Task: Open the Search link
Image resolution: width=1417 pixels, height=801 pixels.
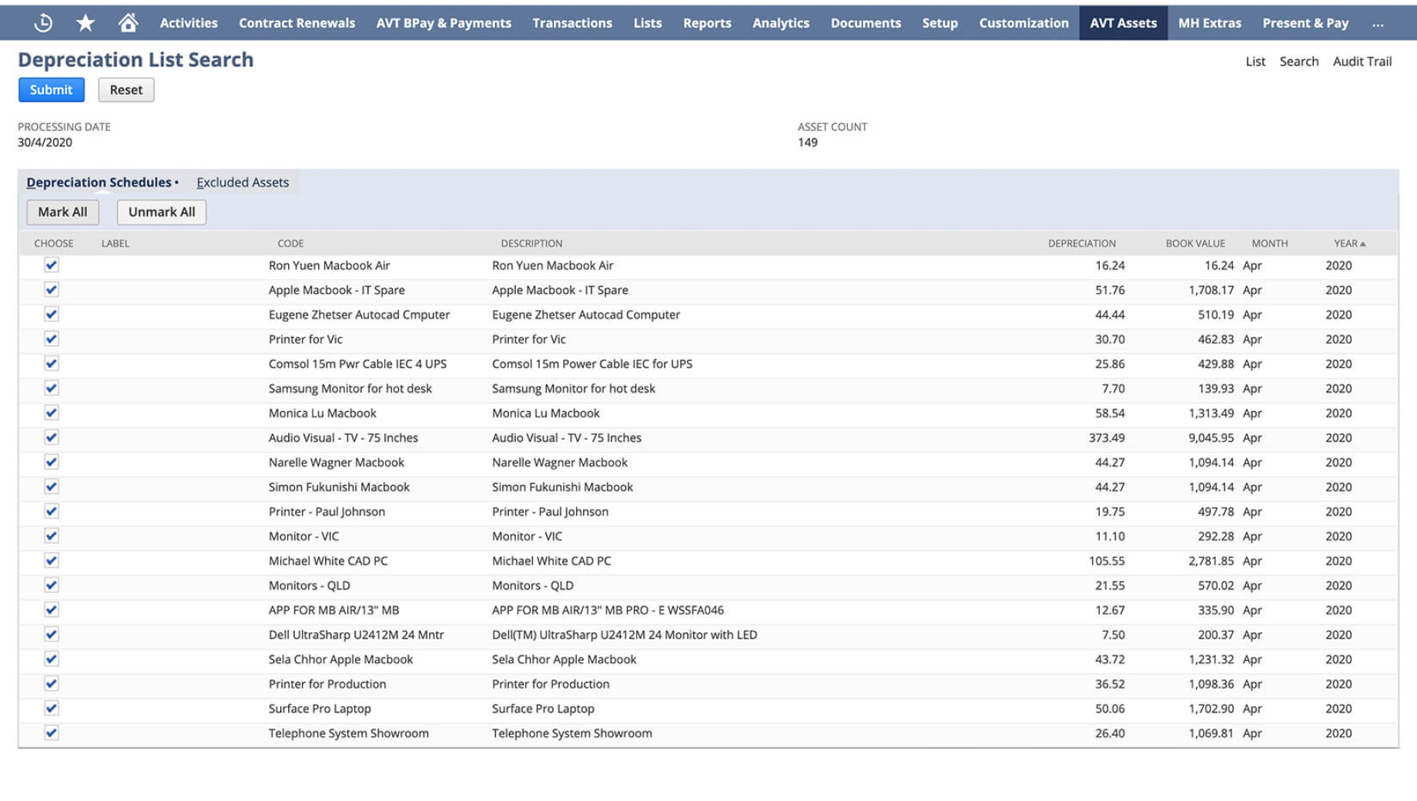Action: (x=1298, y=61)
